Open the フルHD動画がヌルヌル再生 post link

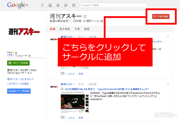106,89
